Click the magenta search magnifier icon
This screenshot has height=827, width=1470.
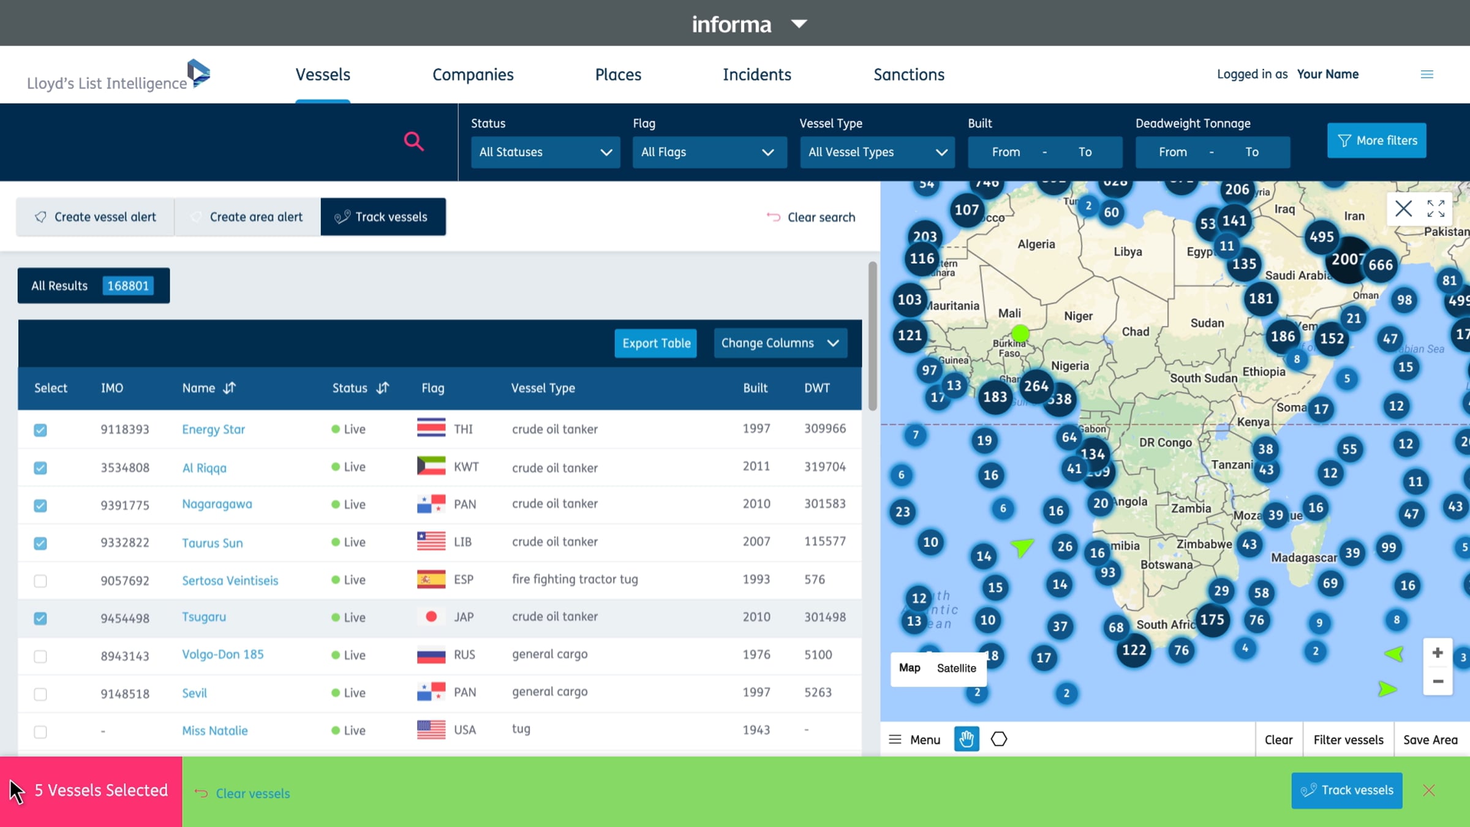pyautogui.click(x=414, y=142)
